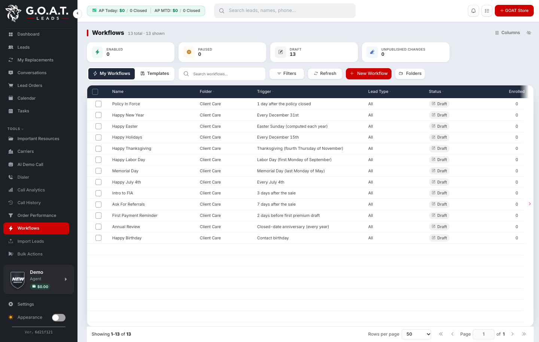Viewport: 539px width, 342px height.
Task: Click the red arrow at table's right edge
Action: 530,204
